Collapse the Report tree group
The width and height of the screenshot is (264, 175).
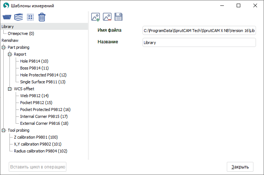(x=10, y=54)
